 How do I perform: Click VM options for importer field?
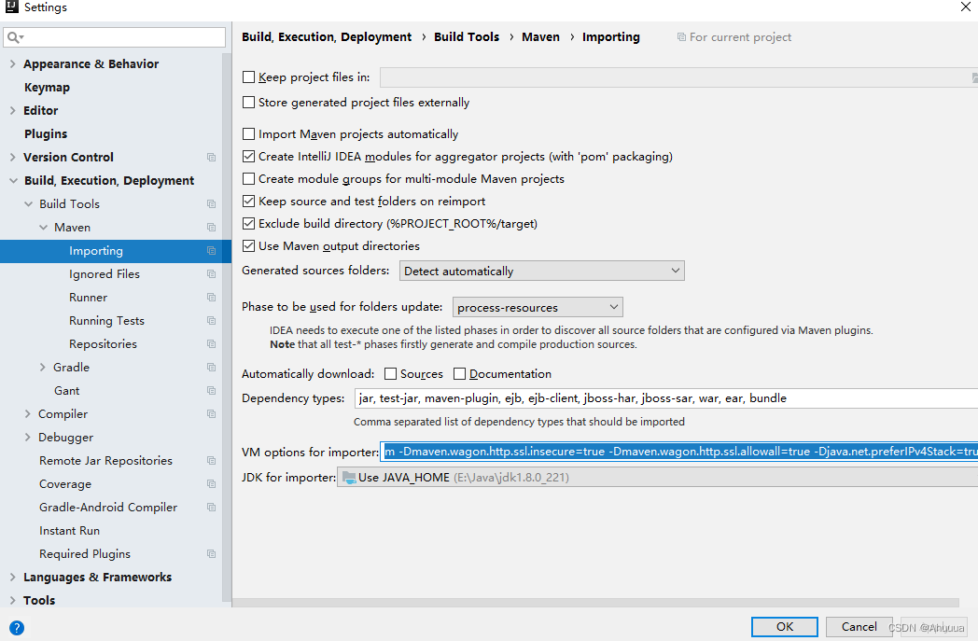[678, 452]
